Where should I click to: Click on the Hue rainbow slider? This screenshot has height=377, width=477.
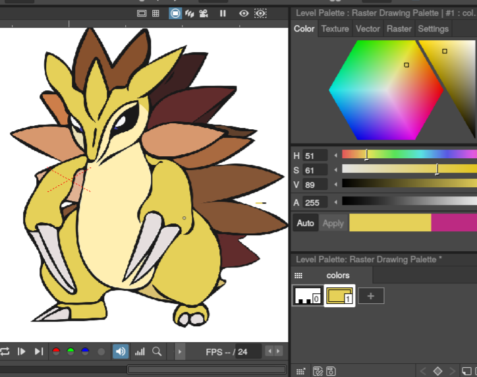409,154
